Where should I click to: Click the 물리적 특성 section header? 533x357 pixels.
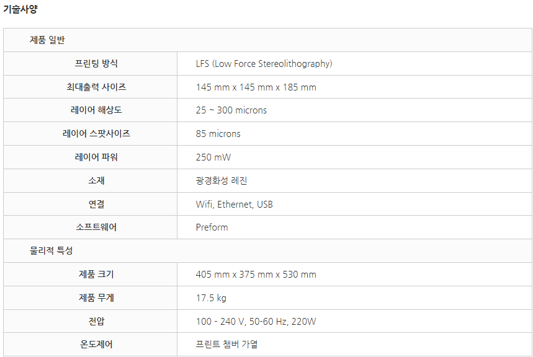tap(267, 250)
